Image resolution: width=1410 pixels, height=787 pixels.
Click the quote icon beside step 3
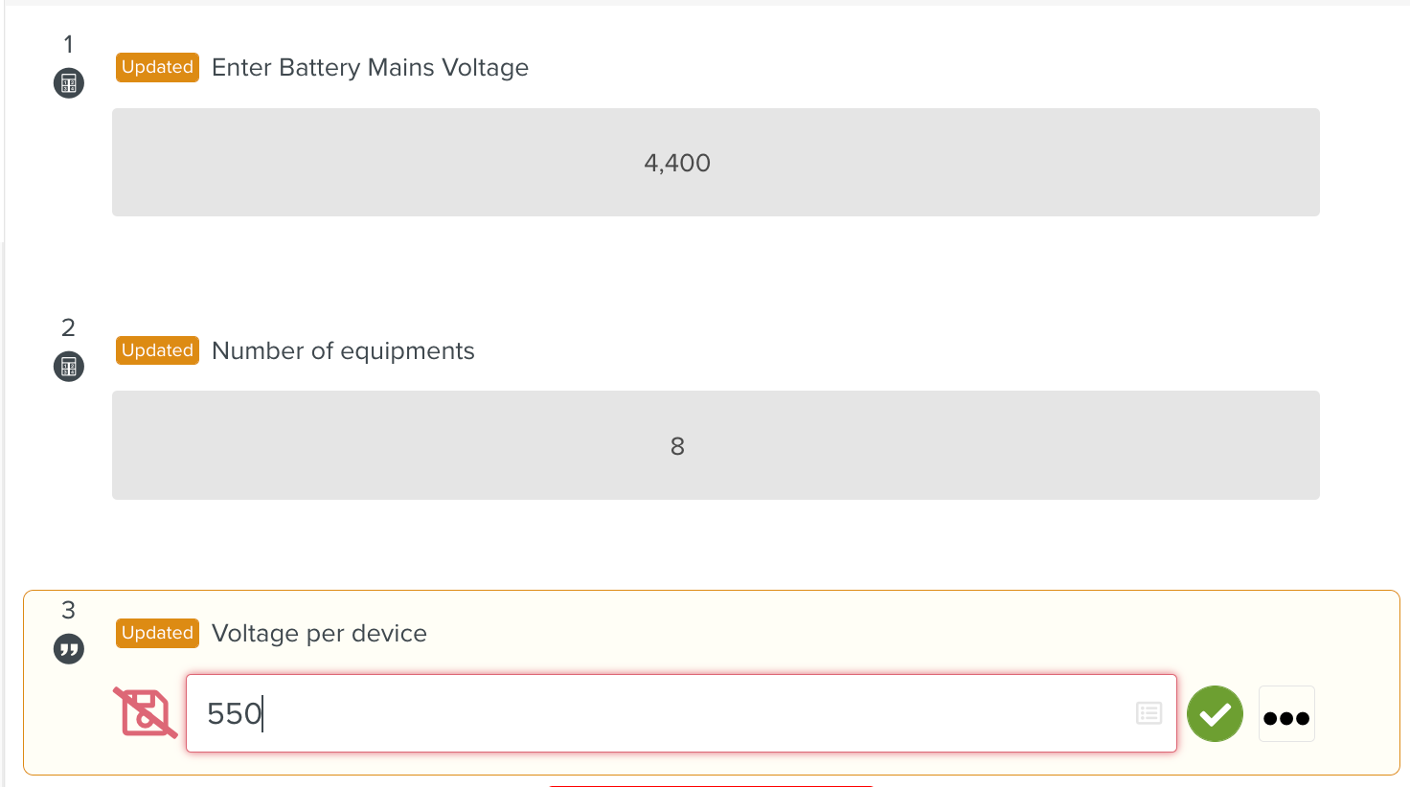point(69,649)
